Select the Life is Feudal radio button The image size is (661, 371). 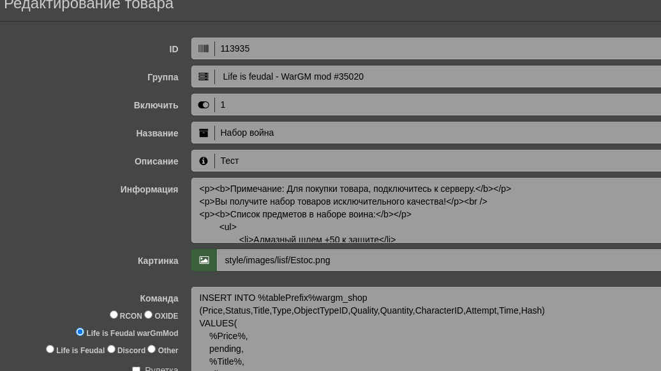tap(50, 349)
